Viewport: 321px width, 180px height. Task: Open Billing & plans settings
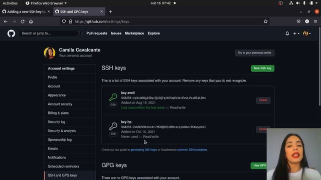click(70, 113)
